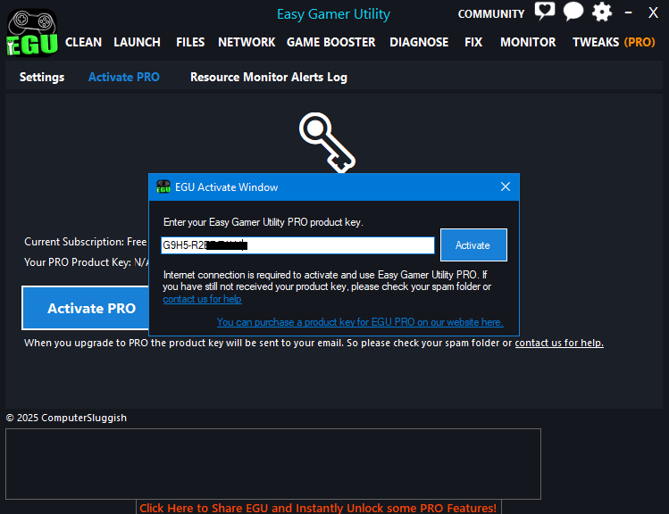Click the large Activate PRO button
The image size is (669, 514).
pyautogui.click(x=86, y=308)
